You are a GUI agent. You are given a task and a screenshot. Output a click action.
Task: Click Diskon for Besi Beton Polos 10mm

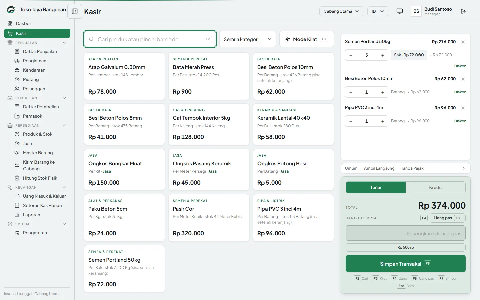point(460,92)
